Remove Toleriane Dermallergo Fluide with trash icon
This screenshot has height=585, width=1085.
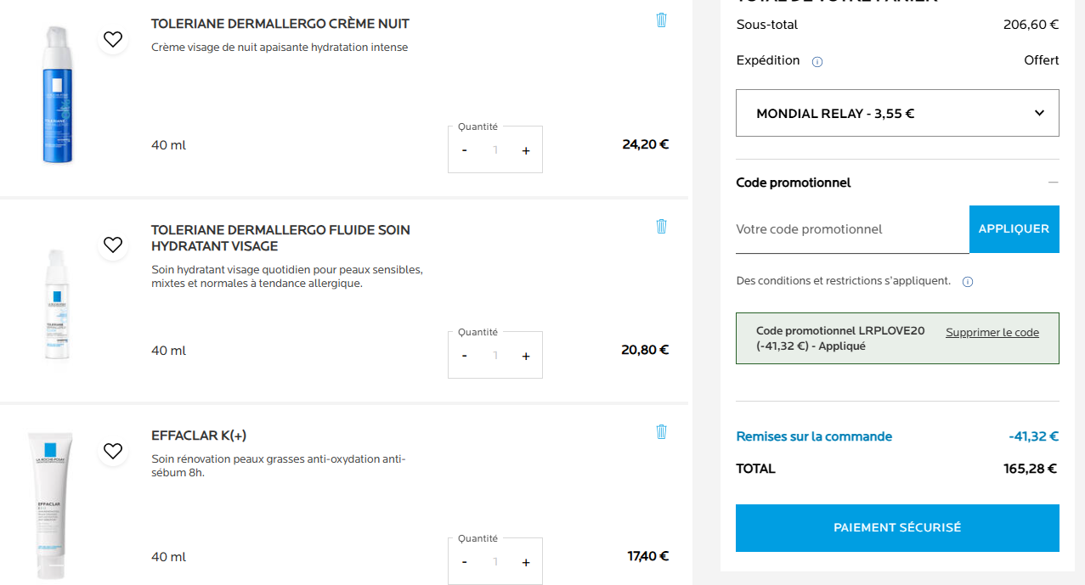coord(661,226)
